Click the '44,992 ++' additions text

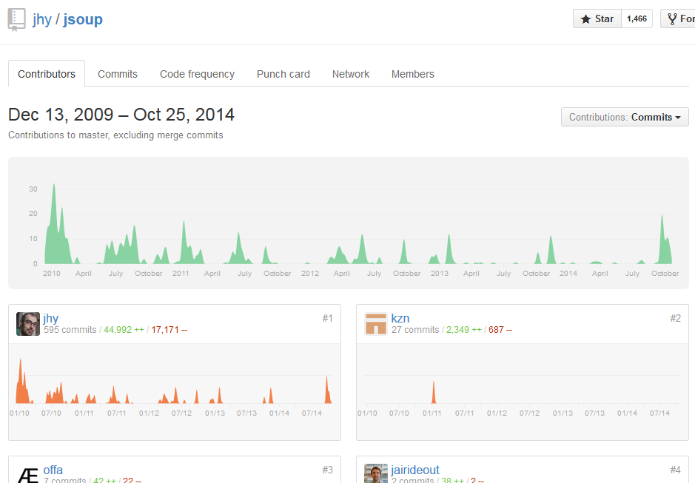[124, 330]
